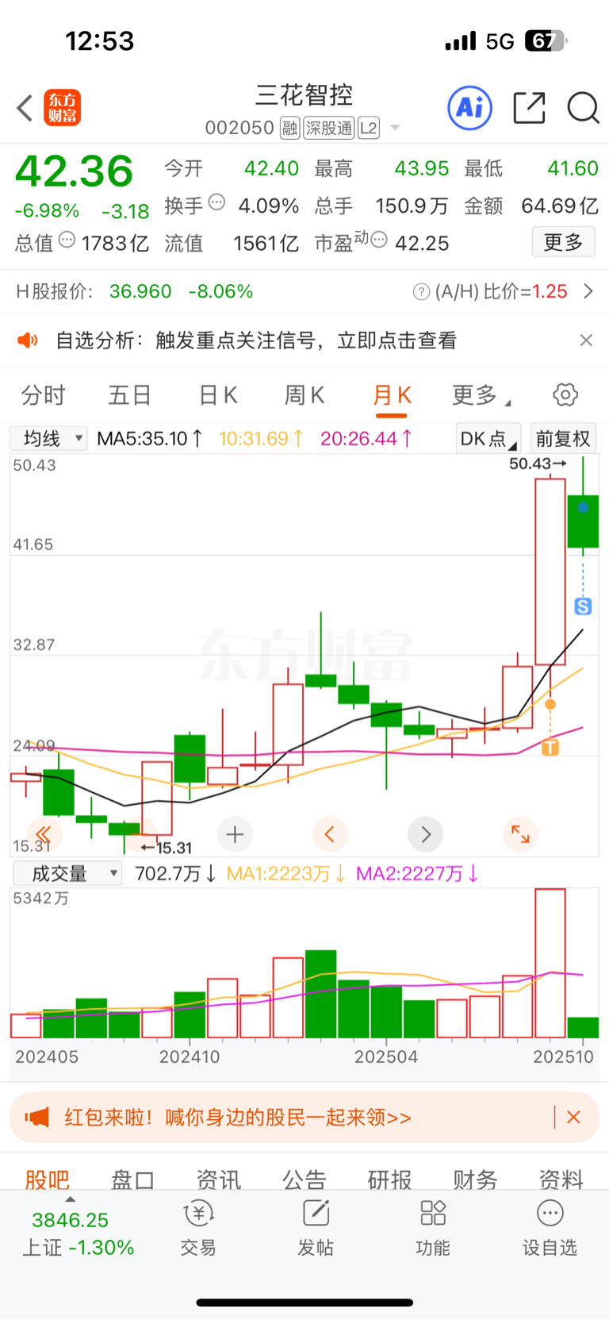Screen dimensions: 609x1320
Task: Tap the 融 margin badge
Action: [x=289, y=128]
